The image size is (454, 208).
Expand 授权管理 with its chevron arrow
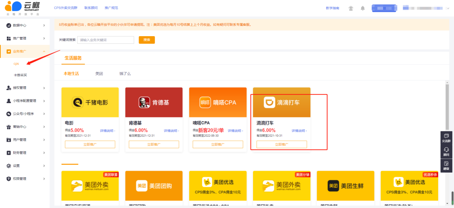[44, 88]
